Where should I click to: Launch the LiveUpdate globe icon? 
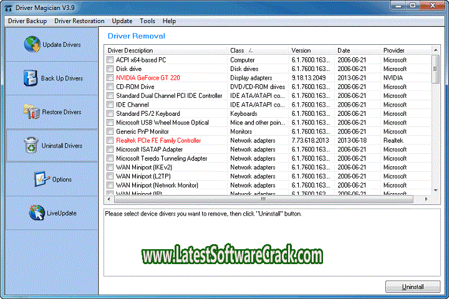pos(37,212)
